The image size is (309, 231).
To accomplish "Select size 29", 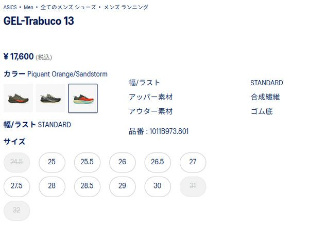I will coord(122,186).
